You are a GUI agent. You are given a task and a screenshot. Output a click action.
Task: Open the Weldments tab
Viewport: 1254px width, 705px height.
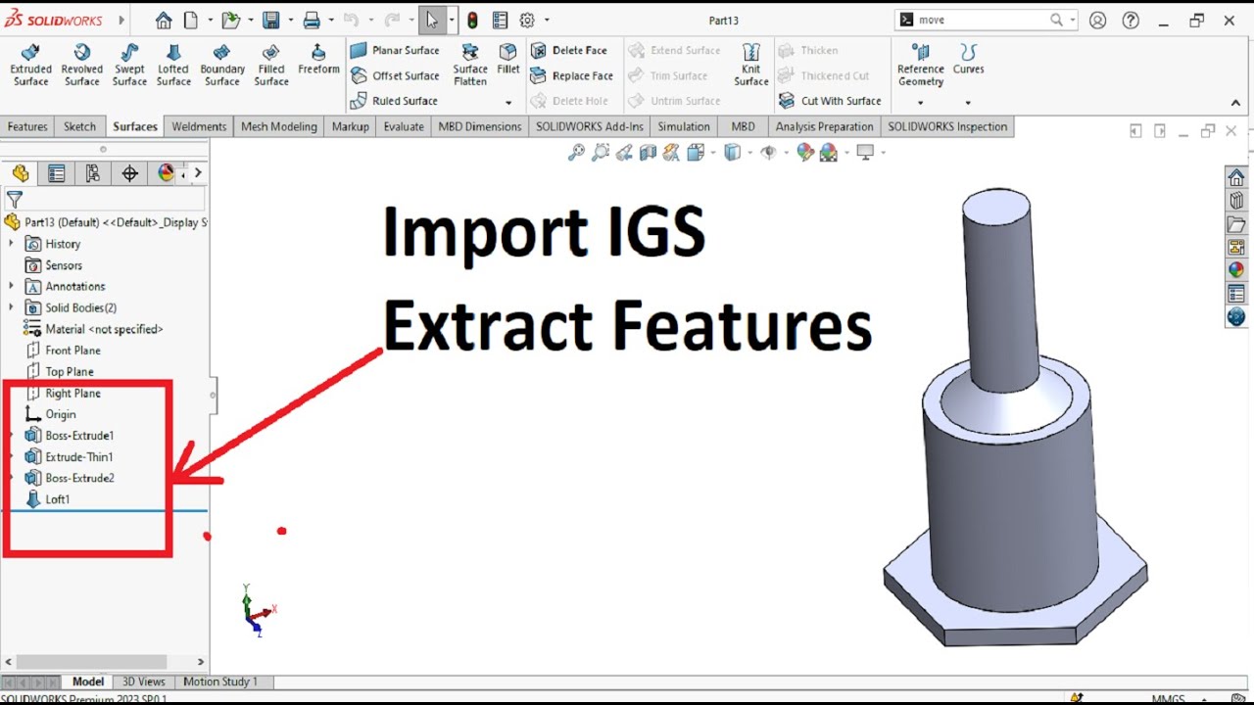199,126
